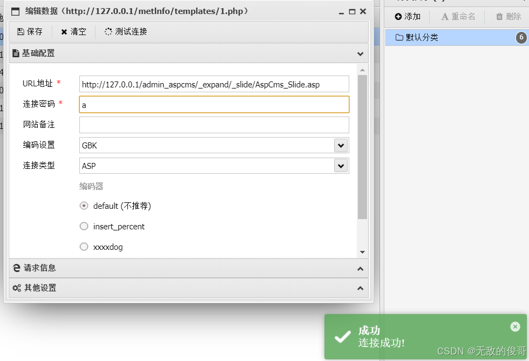This screenshot has width=529, height=361.
Task: Clear the form using the 清空 icon
Action: click(x=64, y=31)
